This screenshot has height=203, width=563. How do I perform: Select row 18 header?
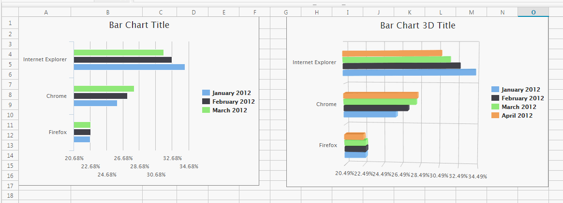[x=10, y=195]
